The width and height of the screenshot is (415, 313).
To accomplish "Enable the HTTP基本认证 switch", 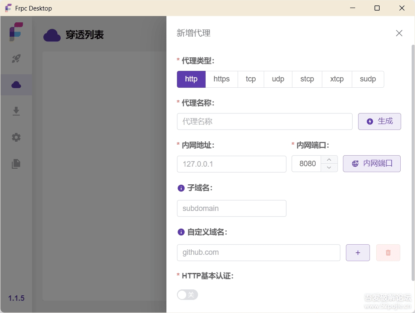I will tap(187, 294).
